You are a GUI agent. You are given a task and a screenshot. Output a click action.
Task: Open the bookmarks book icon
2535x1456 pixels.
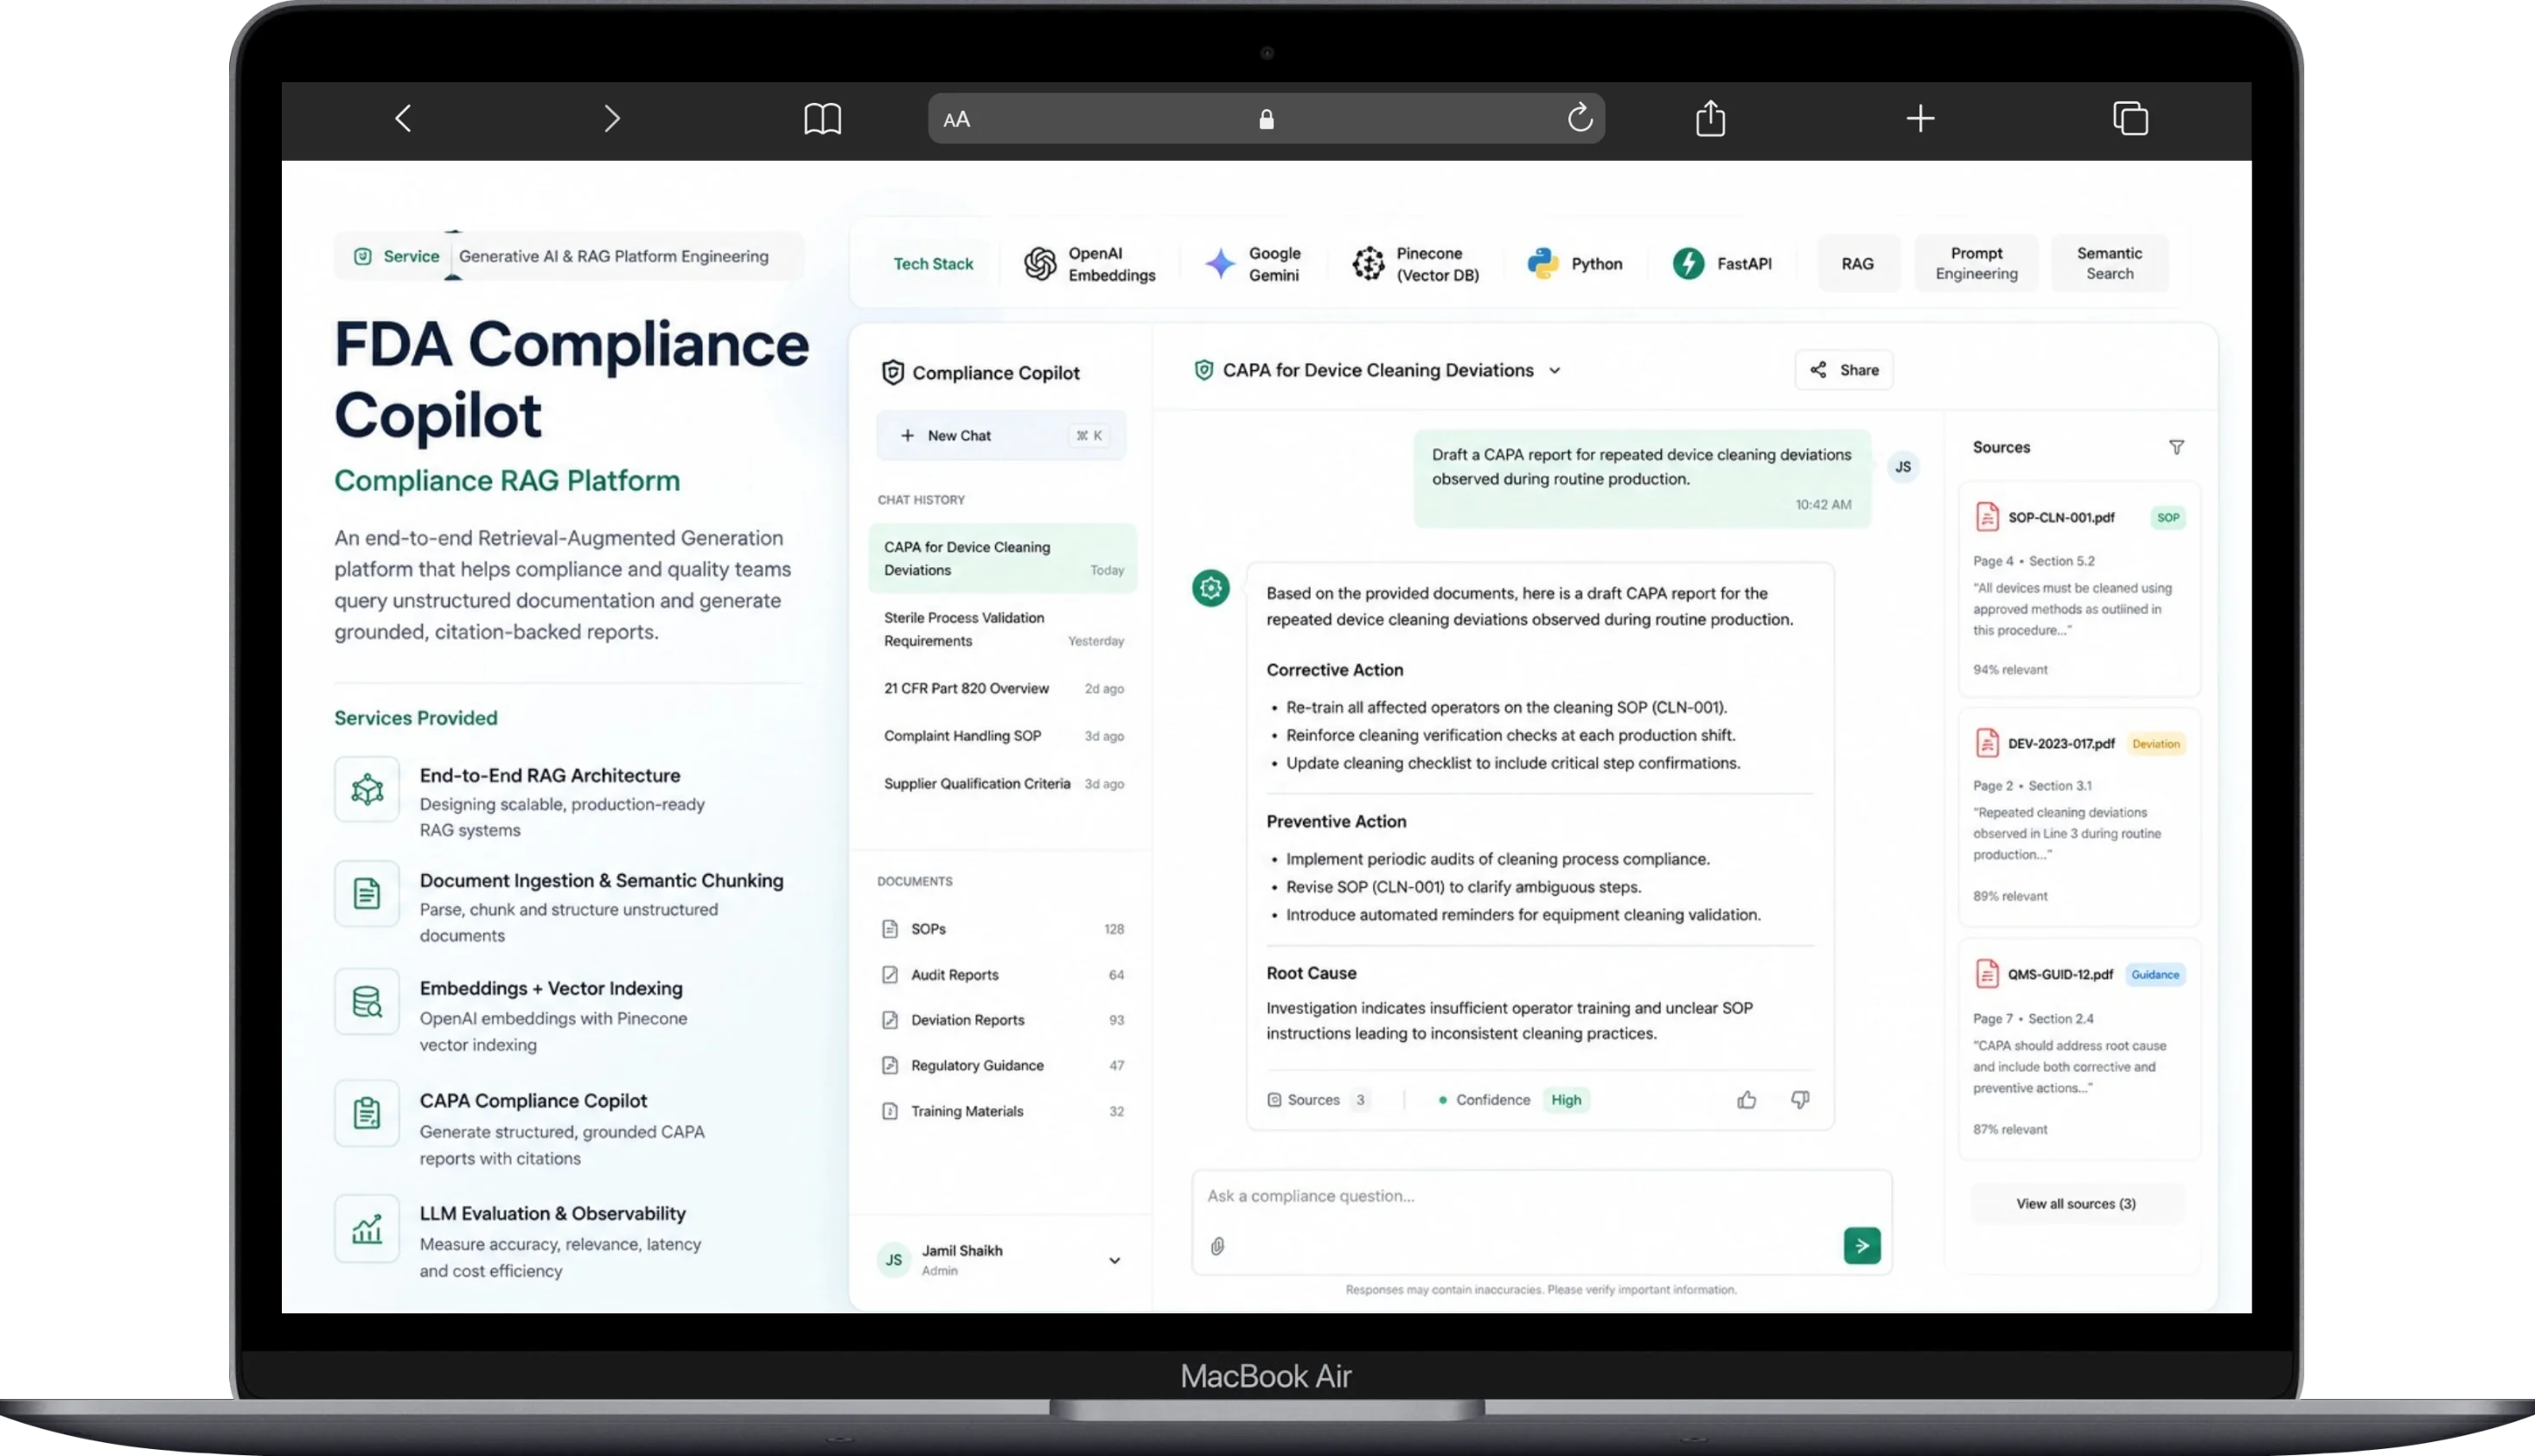coord(822,119)
